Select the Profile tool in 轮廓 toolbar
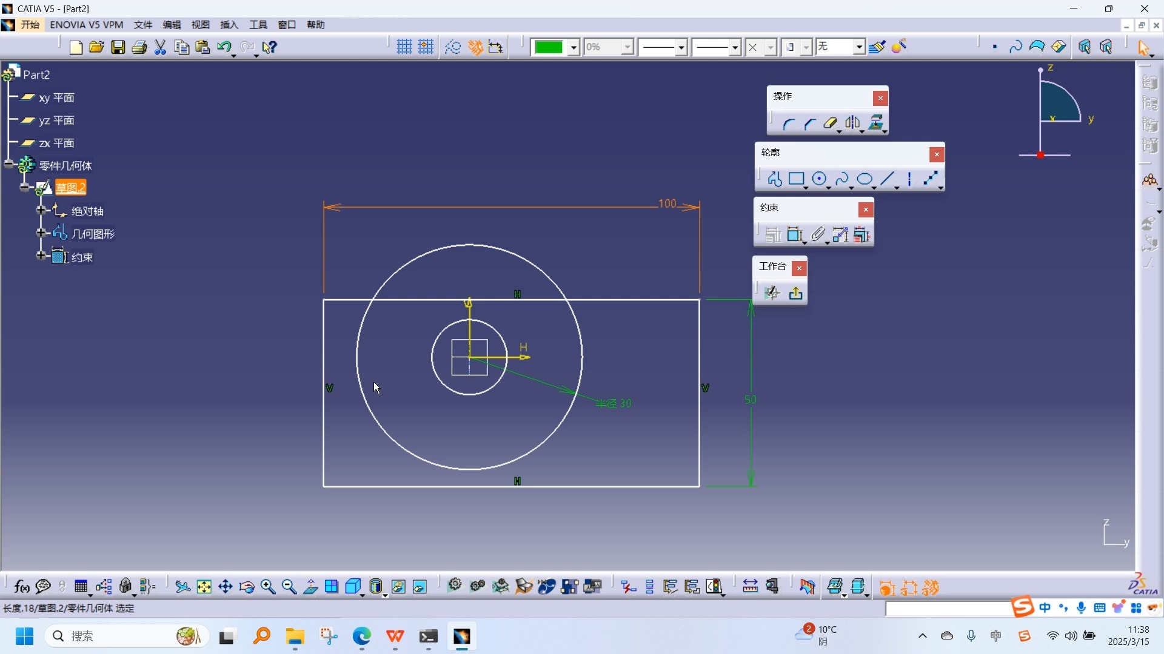 [774, 179]
